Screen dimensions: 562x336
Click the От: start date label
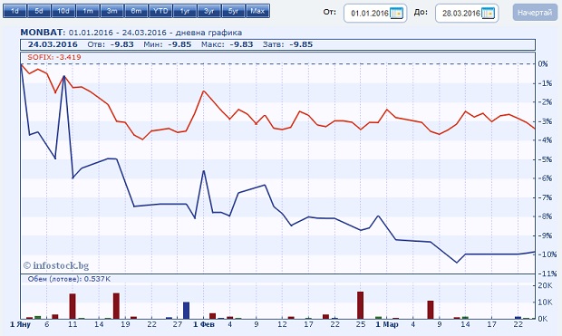(330, 12)
